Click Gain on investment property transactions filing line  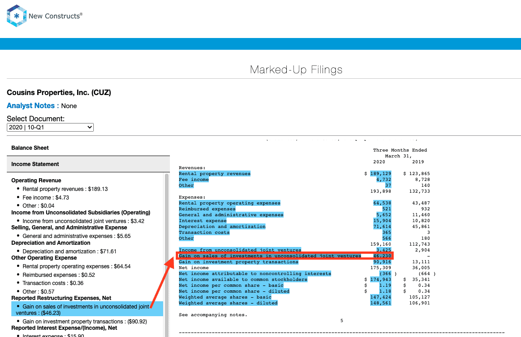coord(239,262)
